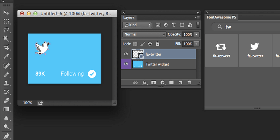Click the Layers panel tab
280x140 pixels.
pyautogui.click(x=129, y=17)
